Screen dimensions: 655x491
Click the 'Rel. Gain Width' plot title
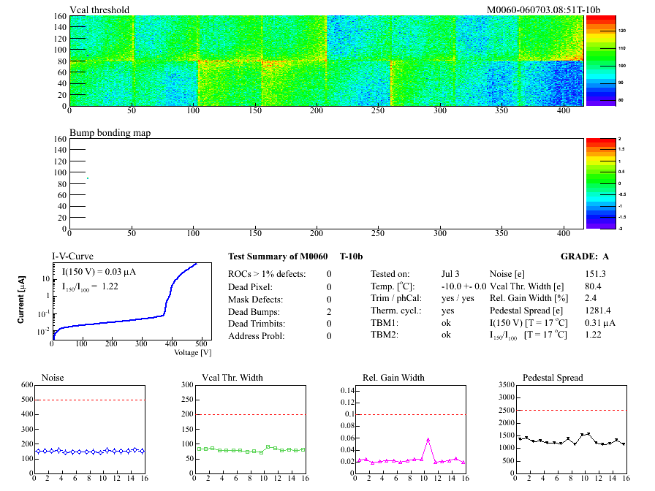[393, 378]
